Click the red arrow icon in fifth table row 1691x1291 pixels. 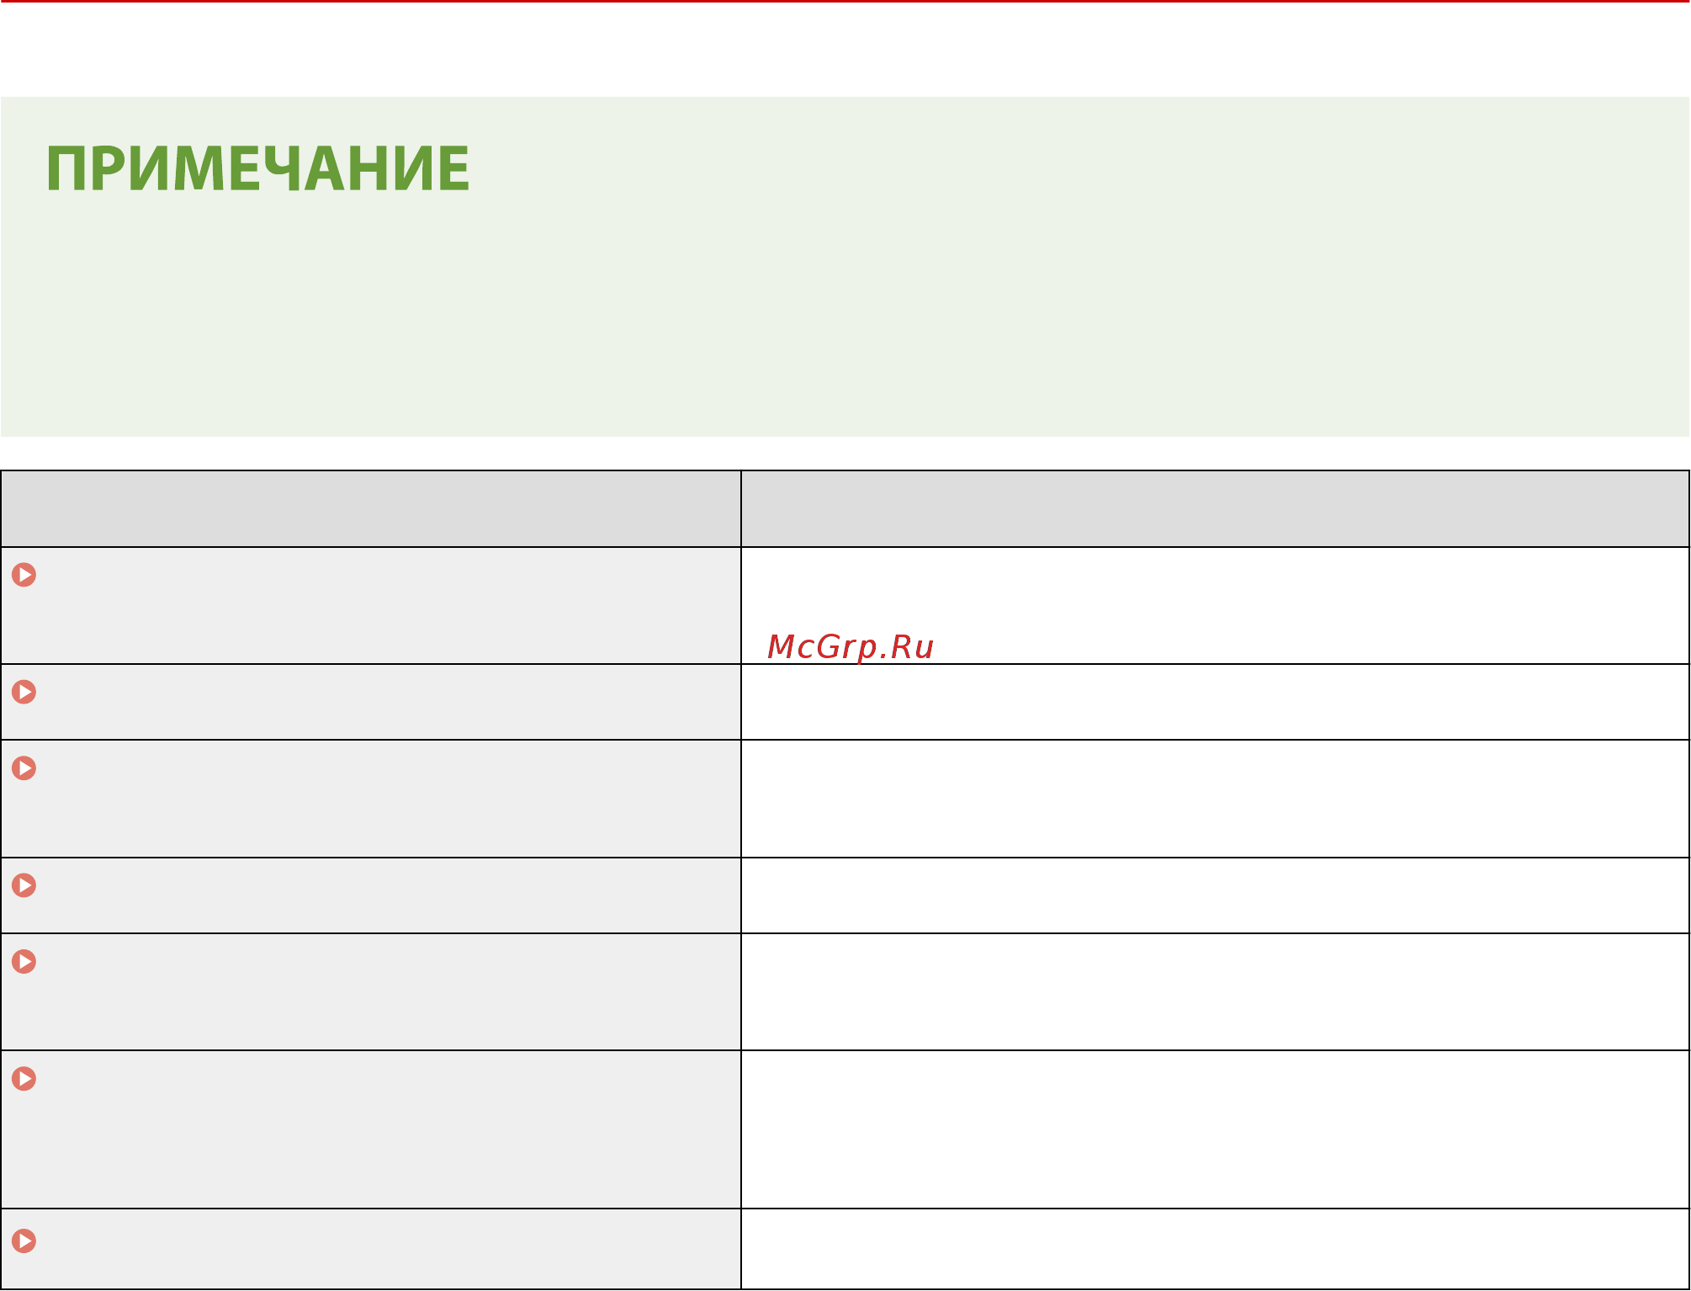pos(24,961)
